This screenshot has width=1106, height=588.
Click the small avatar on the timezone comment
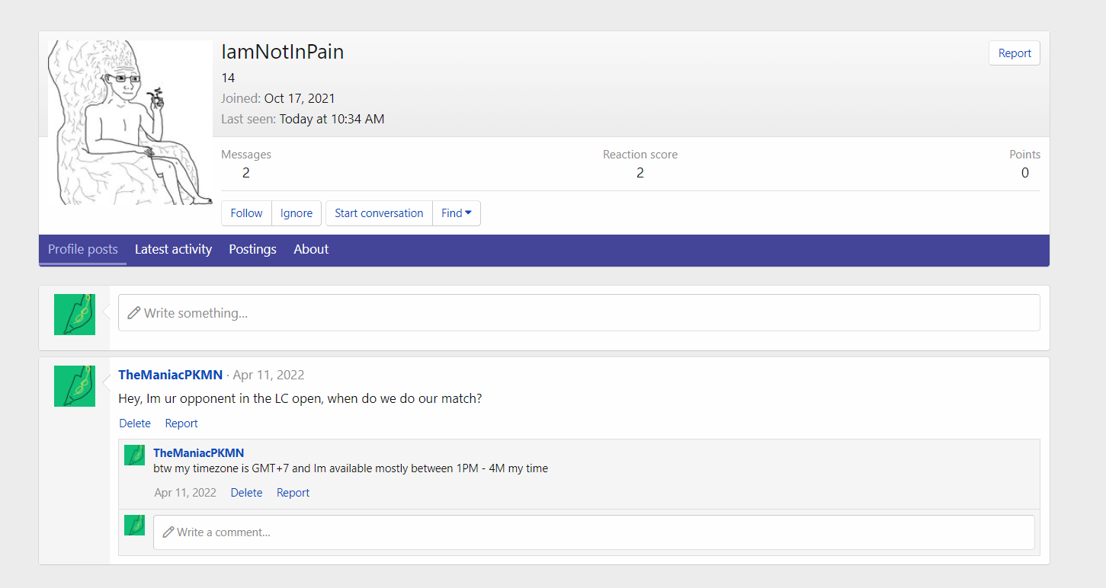click(x=134, y=455)
